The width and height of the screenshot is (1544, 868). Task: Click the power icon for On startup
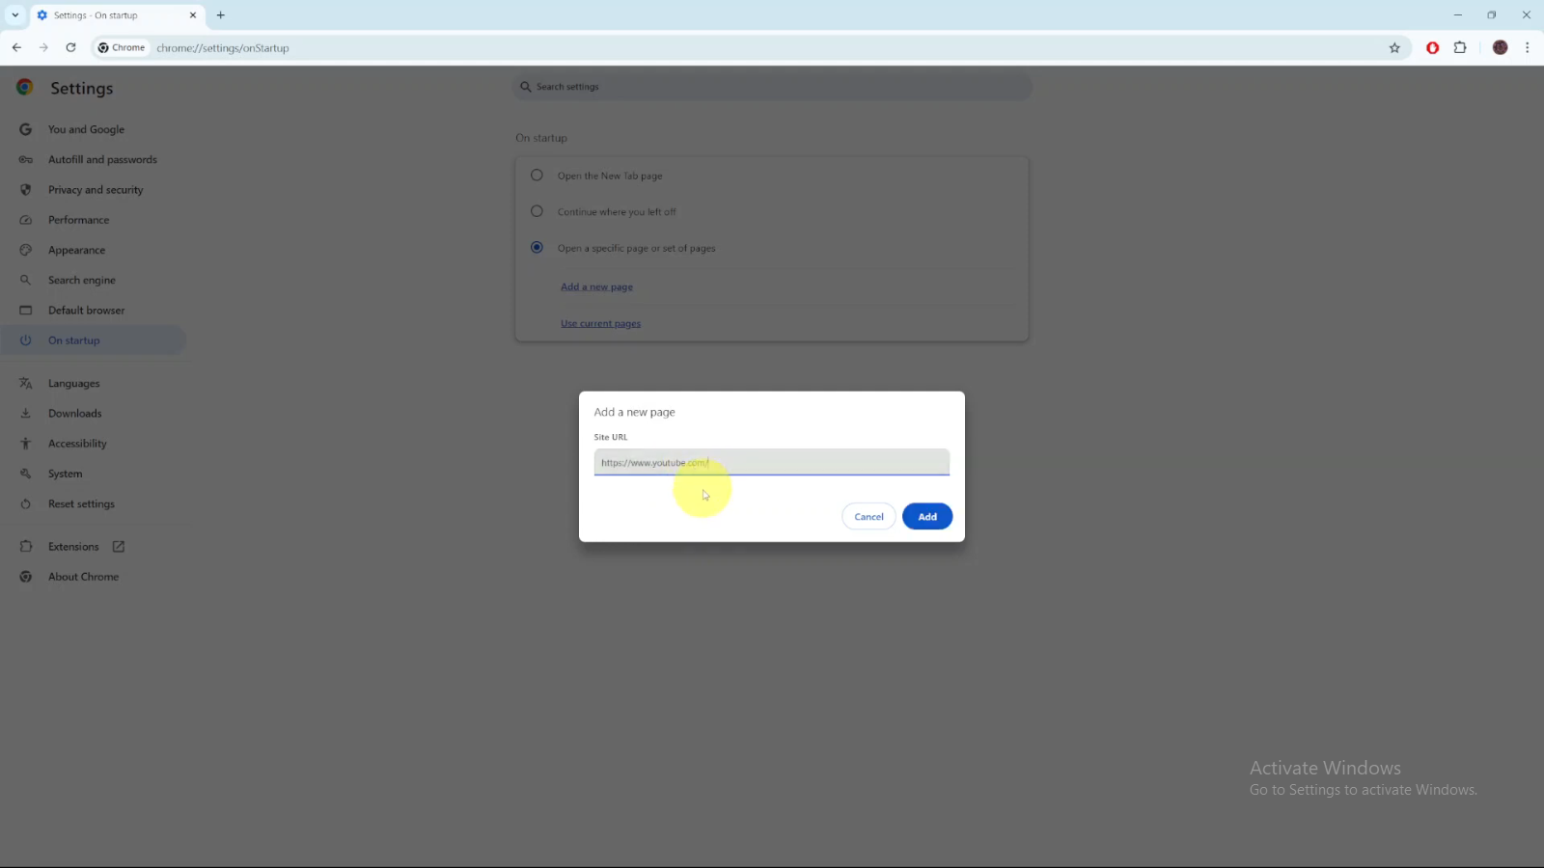[26, 340]
